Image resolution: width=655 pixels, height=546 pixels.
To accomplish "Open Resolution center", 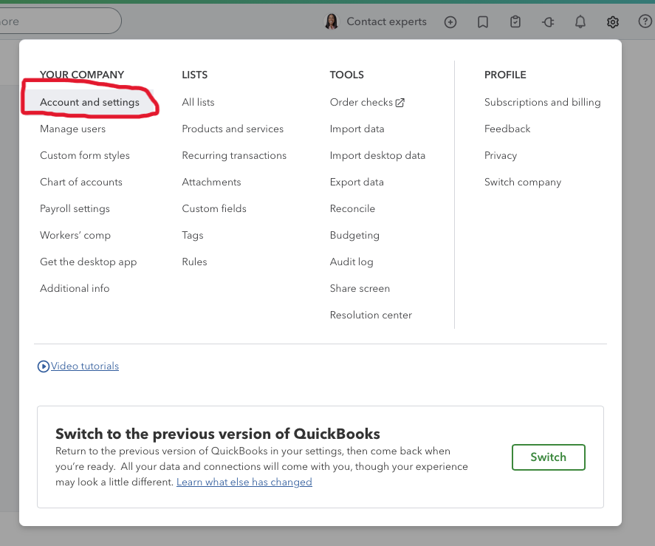I will pyautogui.click(x=371, y=315).
